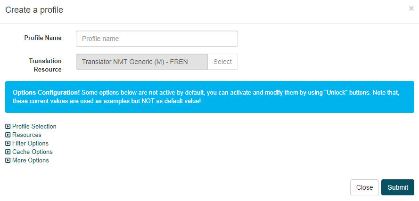Dismiss dialog with the X icon
This screenshot has height=201, width=419.
(x=411, y=8)
